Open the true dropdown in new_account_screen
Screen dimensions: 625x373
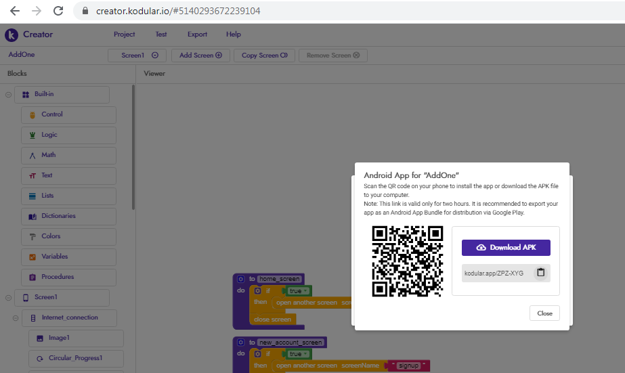pos(298,354)
